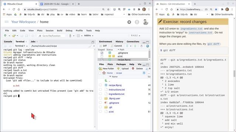Image resolution: width=236 pixels, height=132 pixels.
Task: Click the open file folder icon
Action: 14,36
